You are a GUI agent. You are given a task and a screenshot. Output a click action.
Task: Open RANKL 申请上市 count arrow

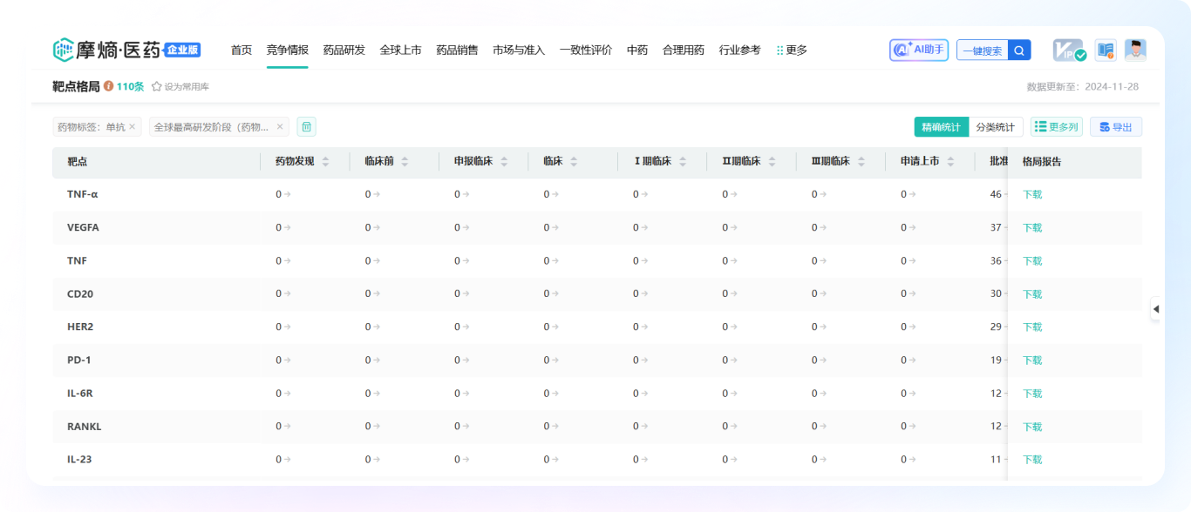click(x=912, y=427)
